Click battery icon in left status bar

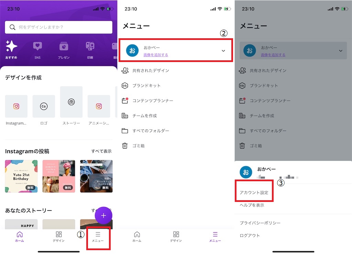pos(110,9)
